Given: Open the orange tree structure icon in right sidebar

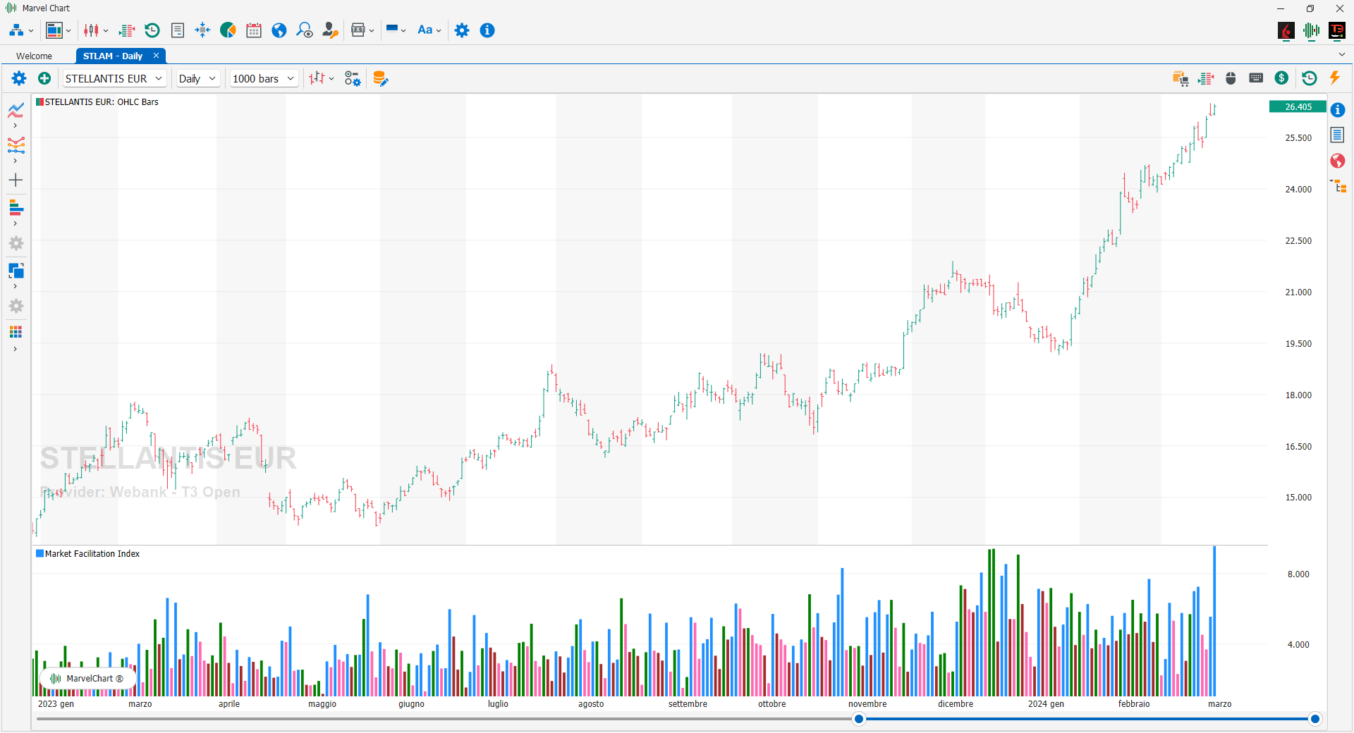Looking at the screenshot, I should pos(1338,186).
